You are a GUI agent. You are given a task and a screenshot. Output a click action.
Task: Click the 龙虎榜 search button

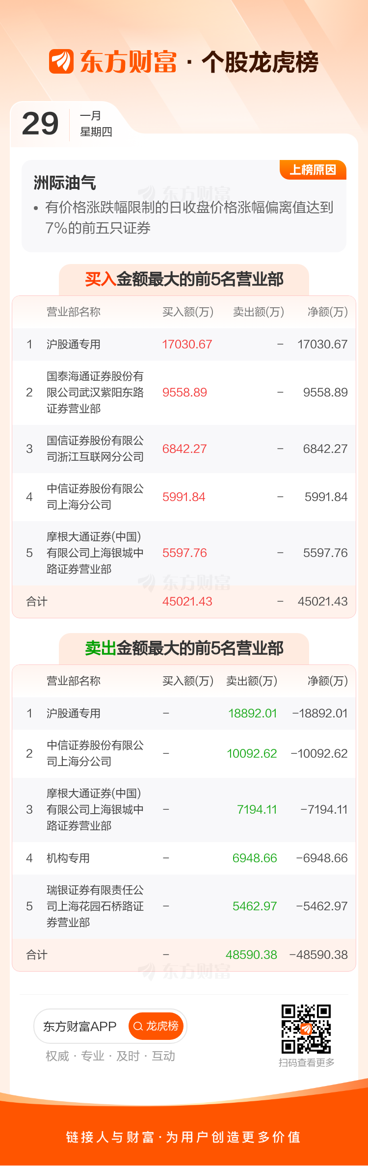pos(156,1026)
